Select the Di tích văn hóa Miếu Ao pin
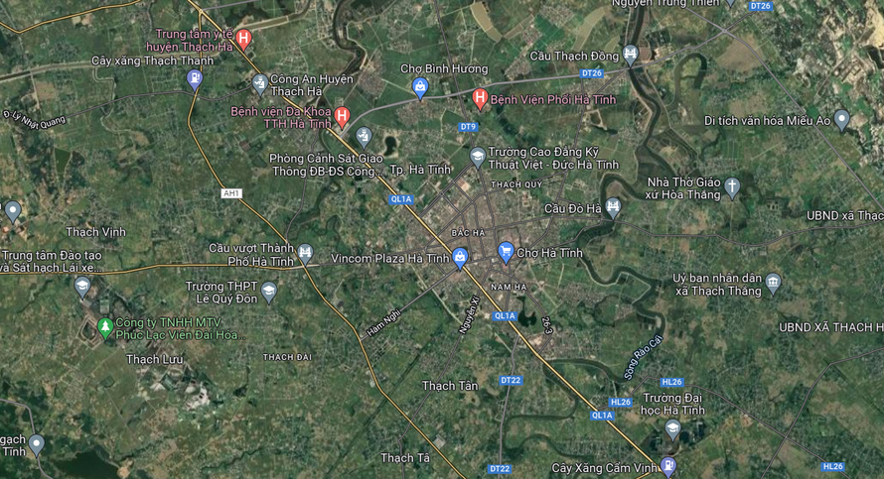 coord(841,119)
